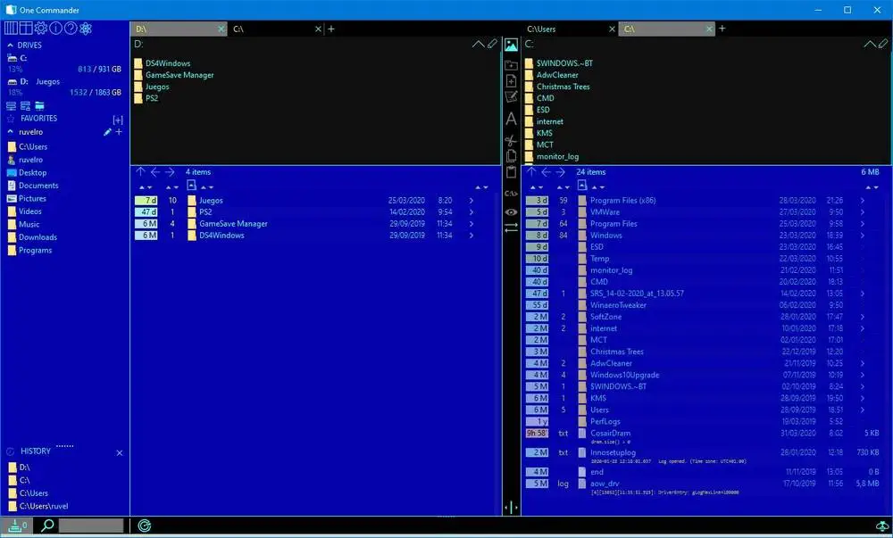Open settings gear icon in sidebar
Image resolution: width=893 pixels, height=538 pixels.
[x=41, y=28]
